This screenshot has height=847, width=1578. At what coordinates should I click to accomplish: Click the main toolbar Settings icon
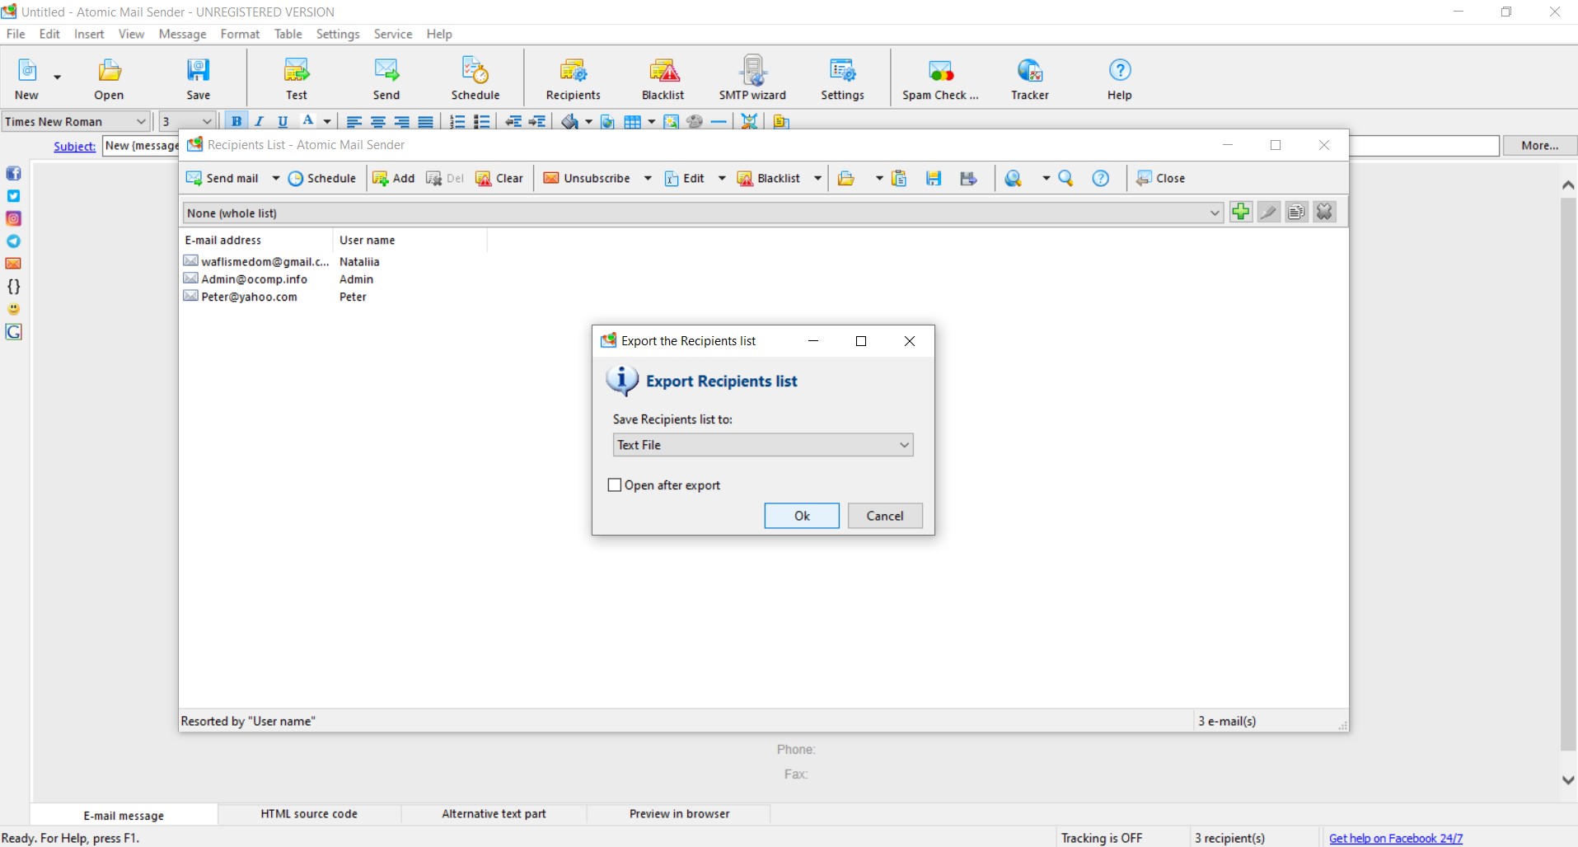842,79
